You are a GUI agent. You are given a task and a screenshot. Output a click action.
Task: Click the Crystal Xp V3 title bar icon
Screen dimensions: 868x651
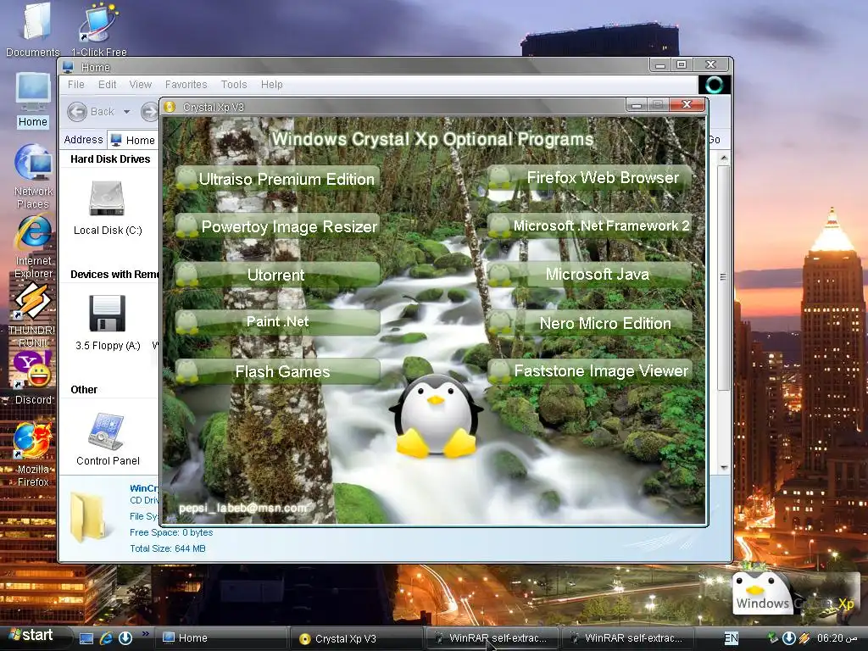click(x=170, y=107)
